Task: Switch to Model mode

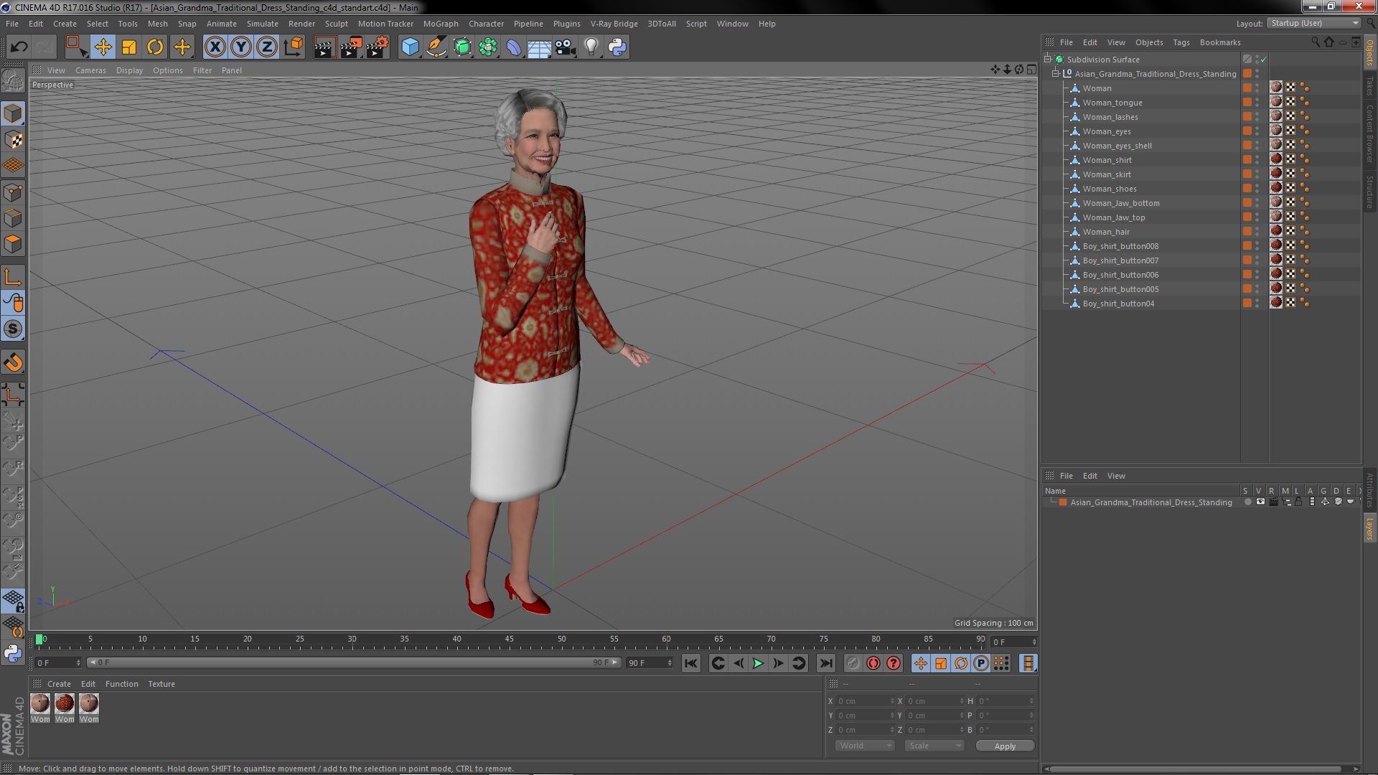Action: (13, 113)
